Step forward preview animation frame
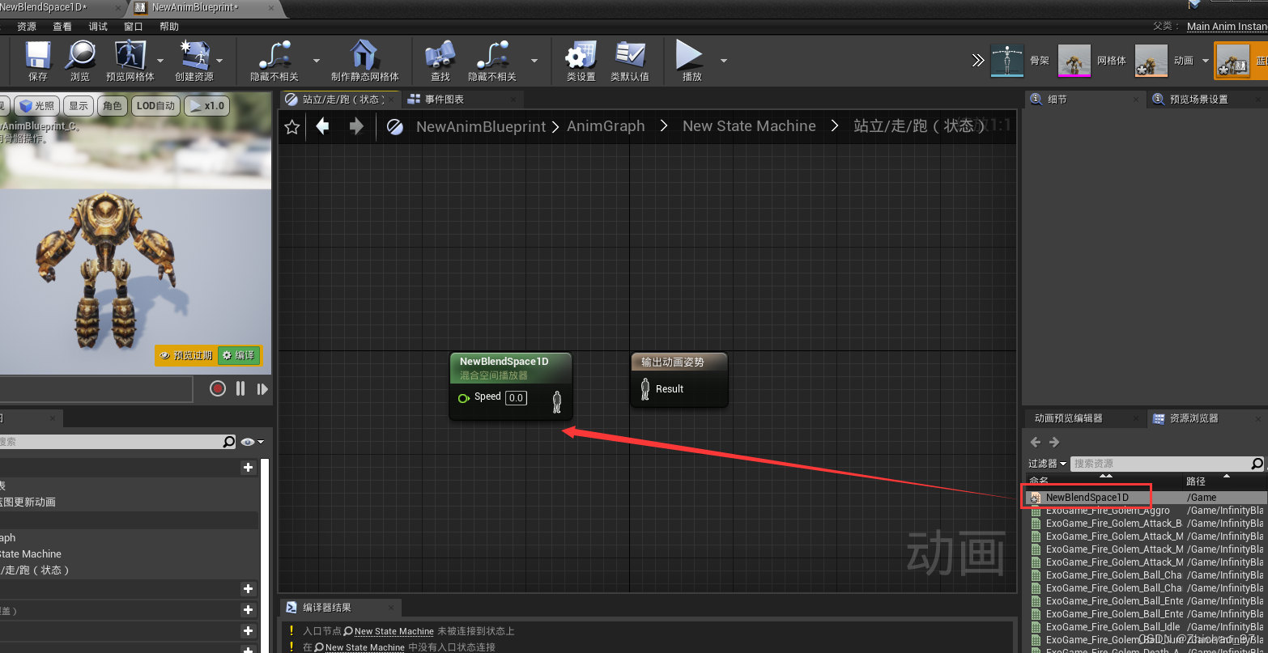Screen dimensions: 1268x653 pyautogui.click(x=262, y=389)
